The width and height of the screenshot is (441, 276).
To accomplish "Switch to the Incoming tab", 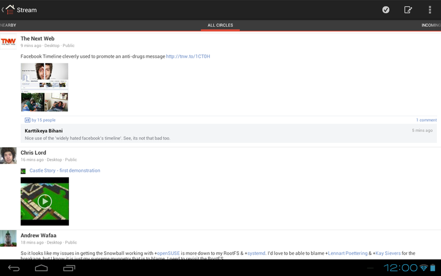I will [430, 25].
